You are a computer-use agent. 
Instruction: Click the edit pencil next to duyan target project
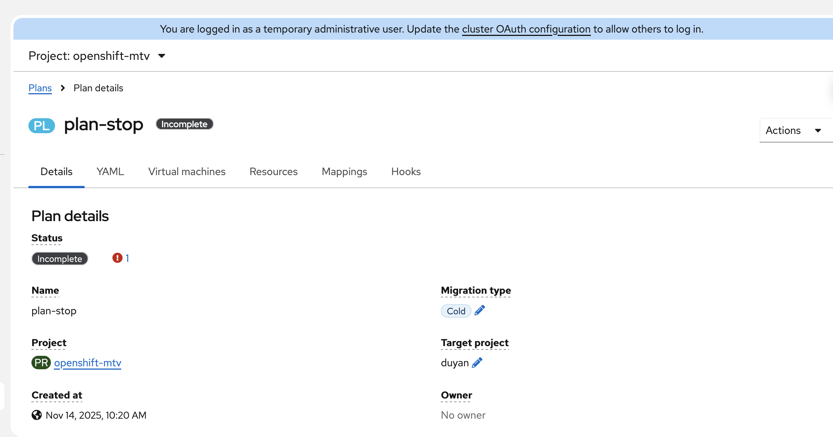click(x=477, y=363)
